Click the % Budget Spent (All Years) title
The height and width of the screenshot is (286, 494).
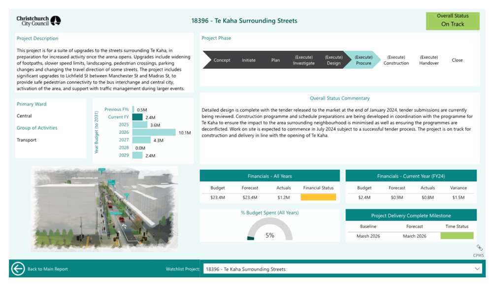[x=270, y=213]
